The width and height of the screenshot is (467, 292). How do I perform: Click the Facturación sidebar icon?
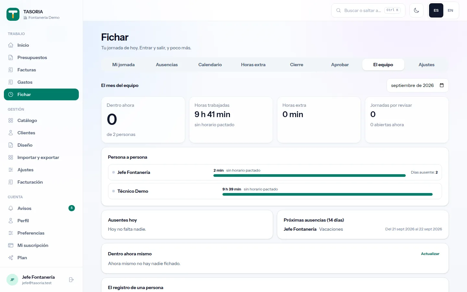click(x=11, y=182)
